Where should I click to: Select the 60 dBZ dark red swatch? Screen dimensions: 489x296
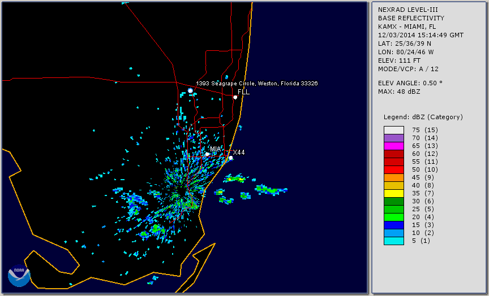click(393, 154)
